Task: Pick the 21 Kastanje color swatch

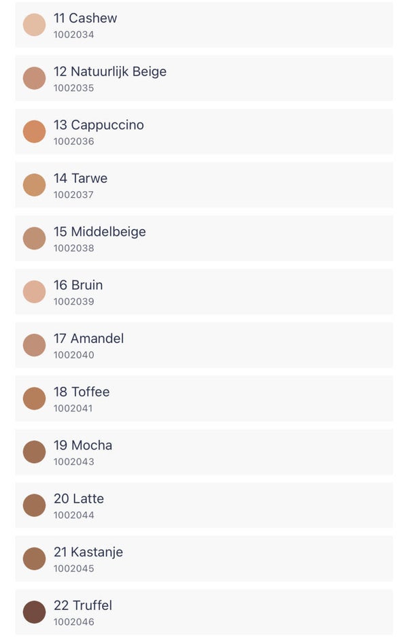Action: [x=34, y=558]
